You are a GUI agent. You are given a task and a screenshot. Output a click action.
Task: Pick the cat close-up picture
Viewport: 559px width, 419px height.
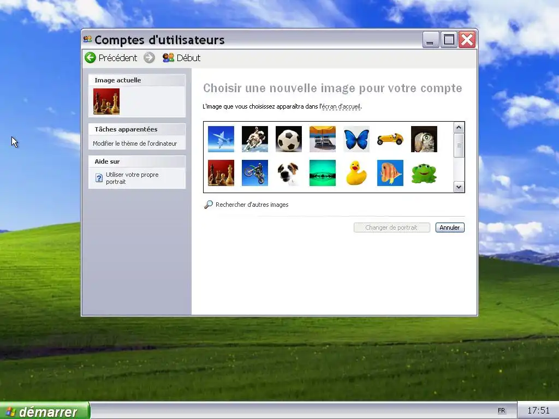tap(424, 139)
